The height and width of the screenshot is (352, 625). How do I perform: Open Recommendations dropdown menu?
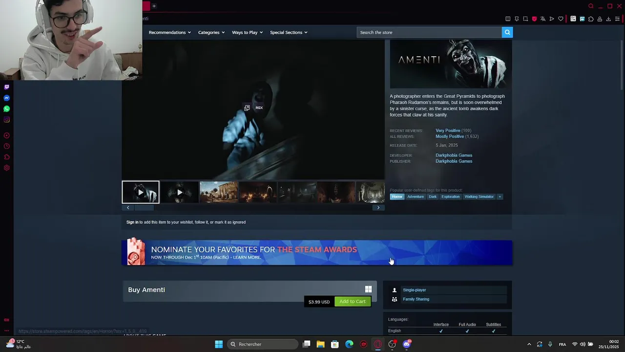pos(170,32)
